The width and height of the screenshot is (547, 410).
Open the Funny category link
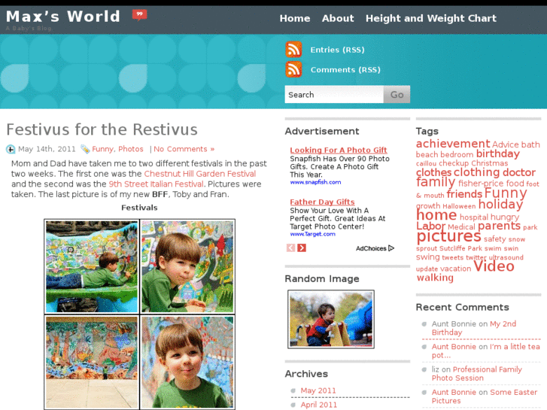point(102,150)
